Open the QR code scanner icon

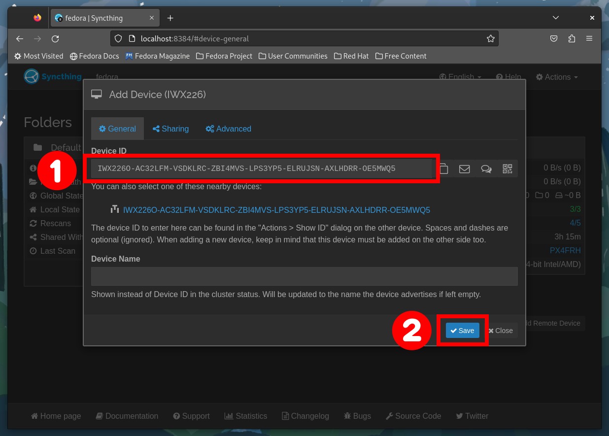507,168
